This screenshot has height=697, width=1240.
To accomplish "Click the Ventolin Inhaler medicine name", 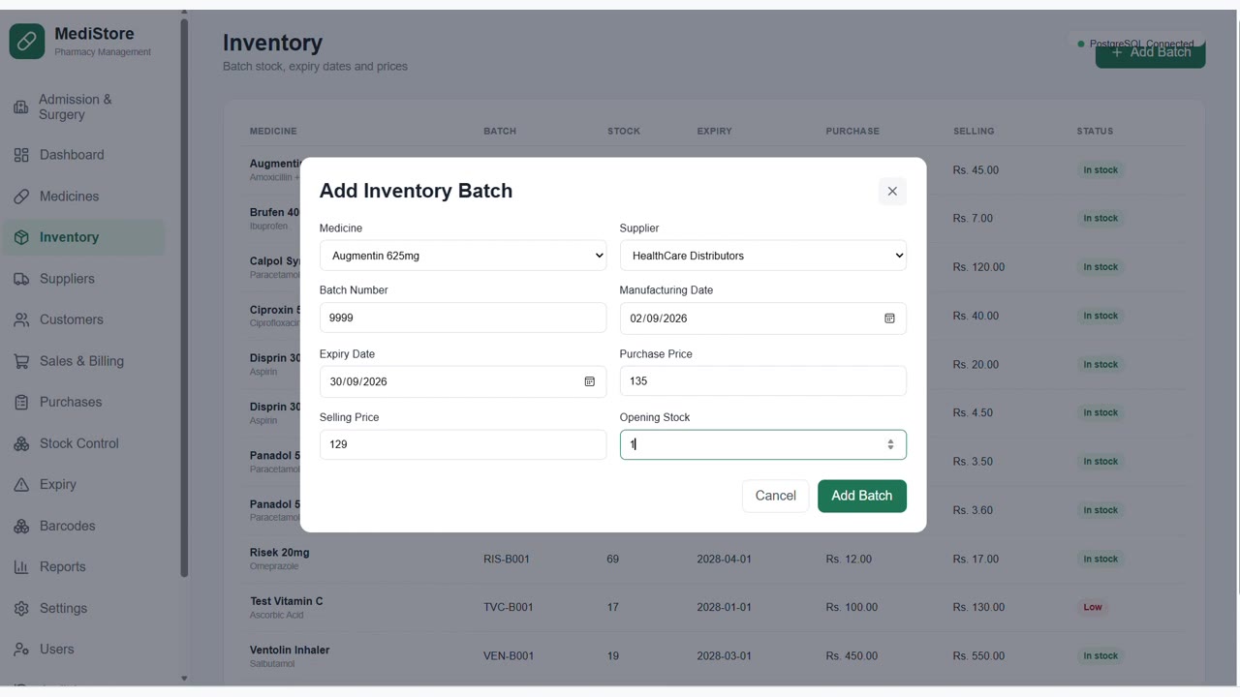I will [x=290, y=650].
